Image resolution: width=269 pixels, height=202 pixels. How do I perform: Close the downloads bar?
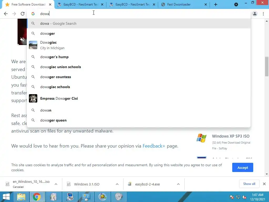coord(264,184)
